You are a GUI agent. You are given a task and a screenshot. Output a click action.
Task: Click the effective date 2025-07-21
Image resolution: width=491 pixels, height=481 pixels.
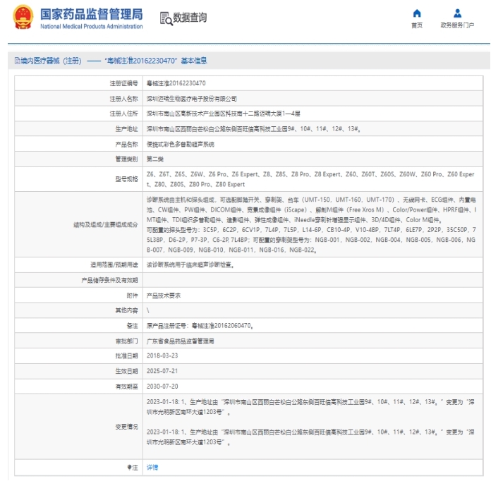tap(162, 371)
